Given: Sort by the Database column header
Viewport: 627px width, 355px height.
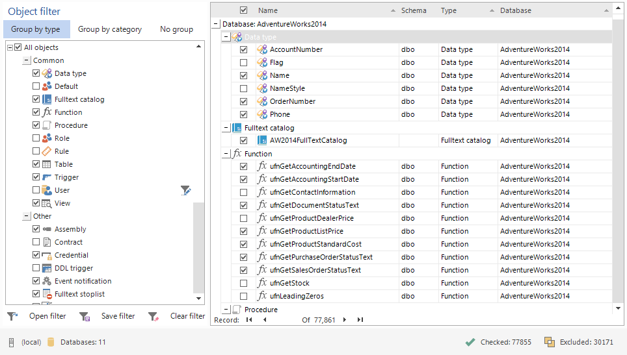Looking at the screenshot, I should click(x=555, y=10).
